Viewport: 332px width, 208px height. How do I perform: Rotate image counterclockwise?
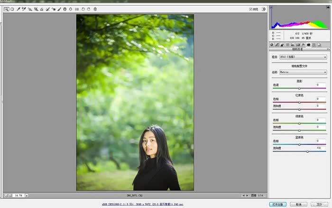[83, 9]
